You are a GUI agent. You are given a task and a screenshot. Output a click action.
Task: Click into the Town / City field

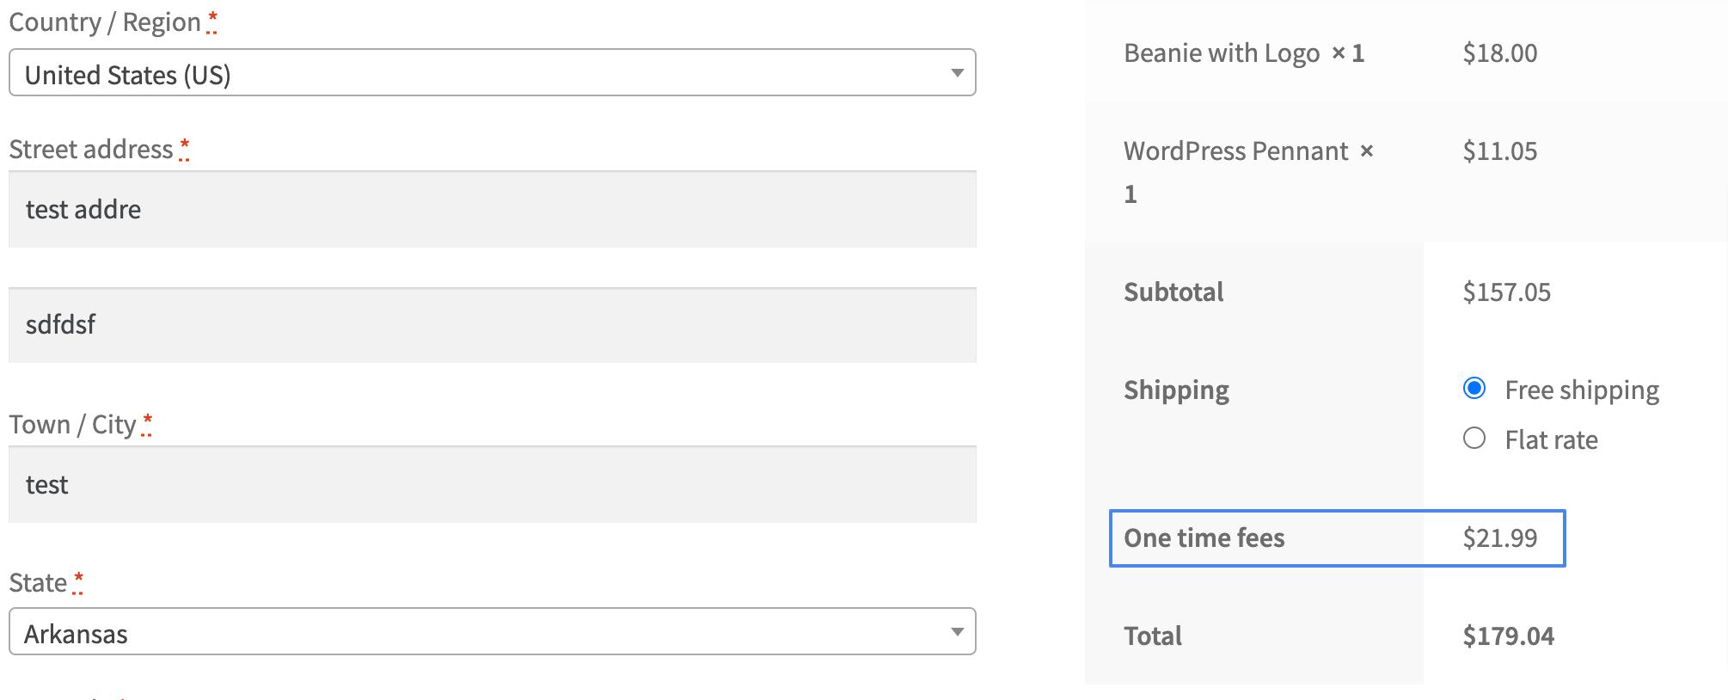[492, 484]
